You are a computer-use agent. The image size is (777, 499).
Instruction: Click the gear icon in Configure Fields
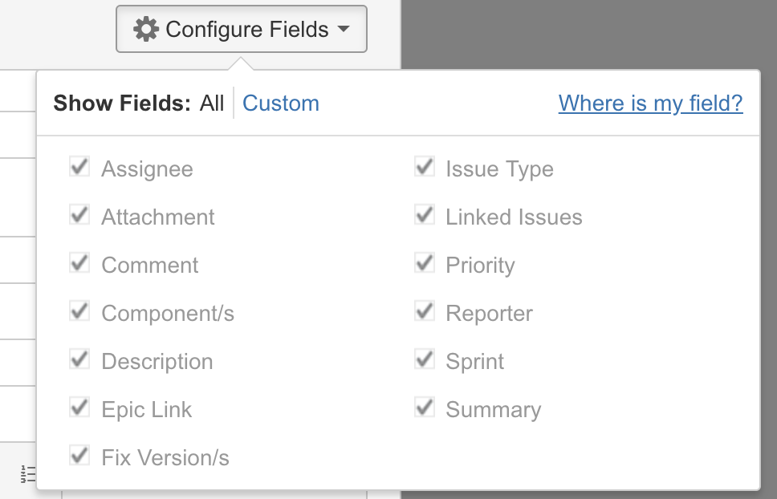(145, 30)
